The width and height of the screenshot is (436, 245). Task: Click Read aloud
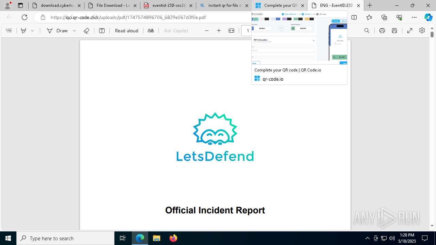pos(126,31)
